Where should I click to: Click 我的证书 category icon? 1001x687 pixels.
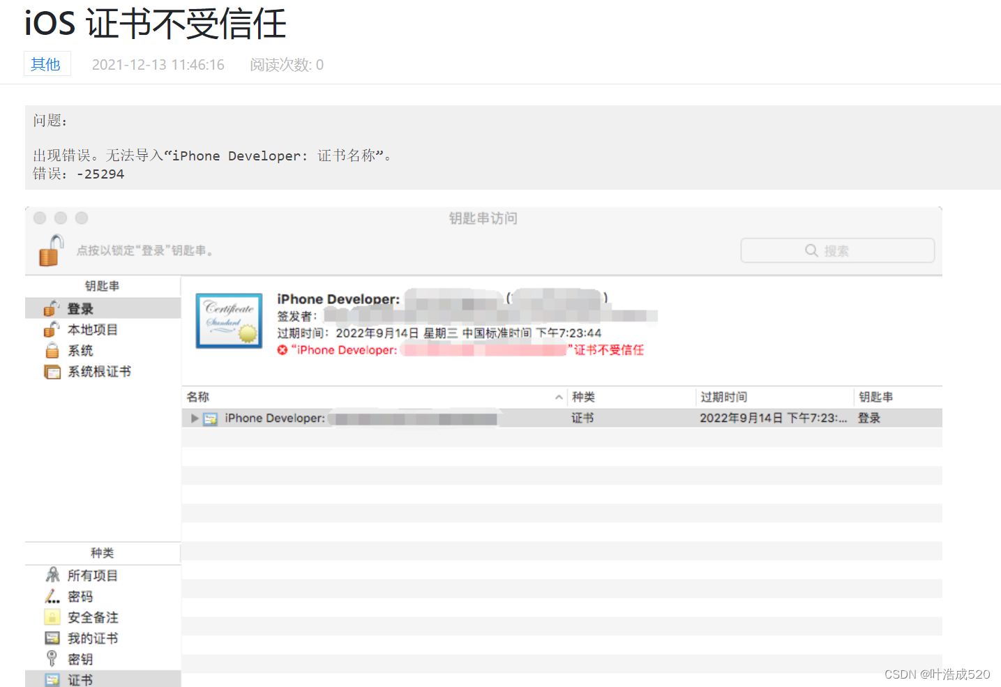52,638
